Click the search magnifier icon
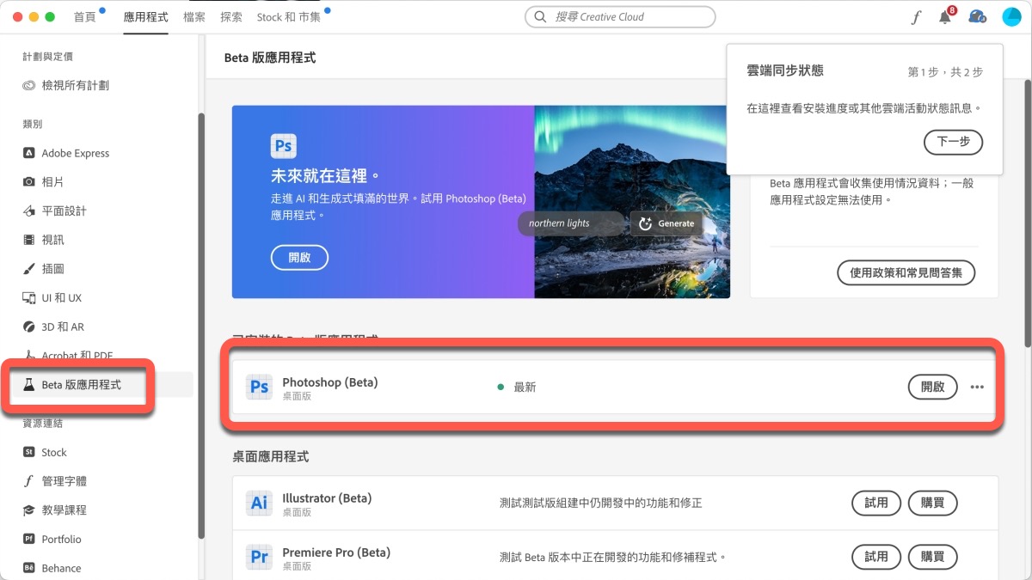Screen dimensions: 1032x580 [x=540, y=16]
